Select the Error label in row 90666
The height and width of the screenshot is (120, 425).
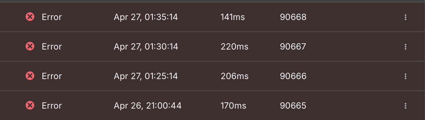pos(52,76)
